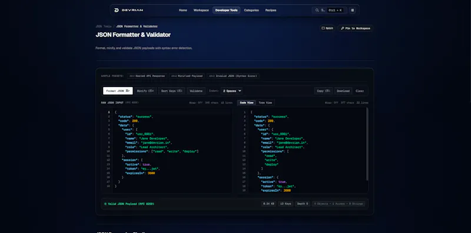This screenshot has height=233, width=471.
Task: Open the search box in navbar
Action: [x=329, y=10]
